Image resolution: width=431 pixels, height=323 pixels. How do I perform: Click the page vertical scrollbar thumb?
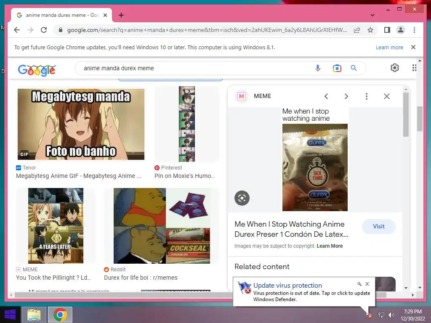pyautogui.click(x=420, y=119)
